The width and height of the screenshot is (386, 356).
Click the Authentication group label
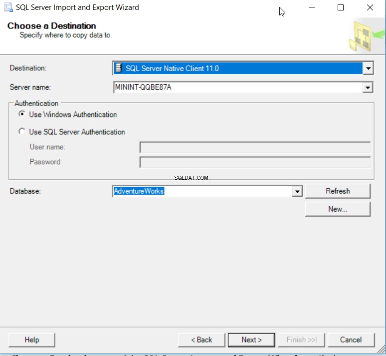point(36,103)
